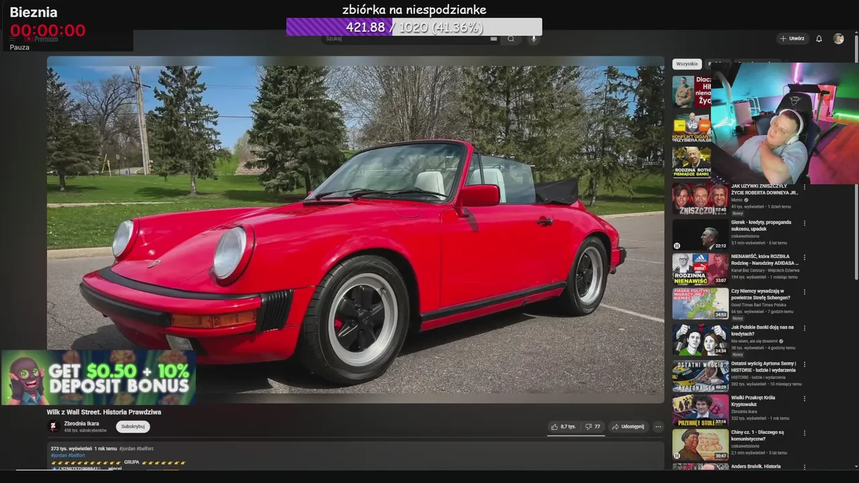This screenshot has height=483, width=859.
Task: Click the streamer webcam overlay
Action: pyautogui.click(x=785, y=123)
